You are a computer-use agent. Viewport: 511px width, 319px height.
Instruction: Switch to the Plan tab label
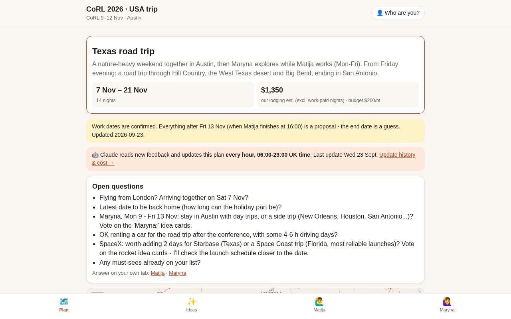[64, 310]
